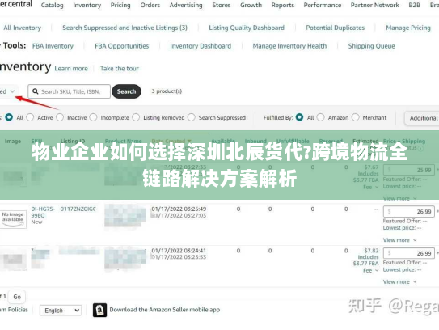Open the Reports menu
The height and width of the screenshot is (330, 439).
tap(283, 5)
